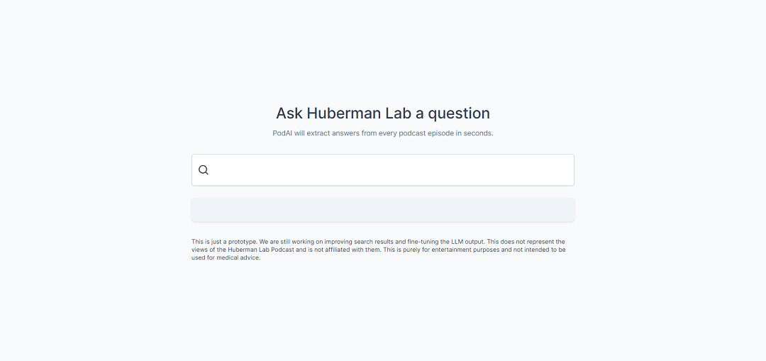
Task: Click the empty gray results bar
Action: tap(383, 210)
